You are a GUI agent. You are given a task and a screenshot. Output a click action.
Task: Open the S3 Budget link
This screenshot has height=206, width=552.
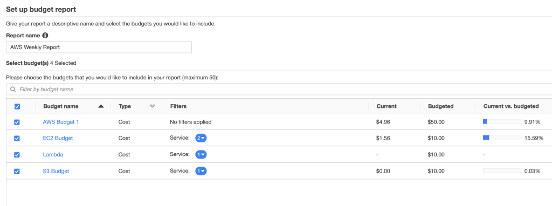56,171
